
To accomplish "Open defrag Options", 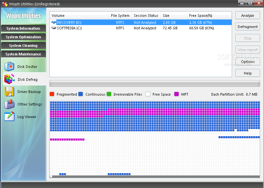I will (x=248, y=62).
